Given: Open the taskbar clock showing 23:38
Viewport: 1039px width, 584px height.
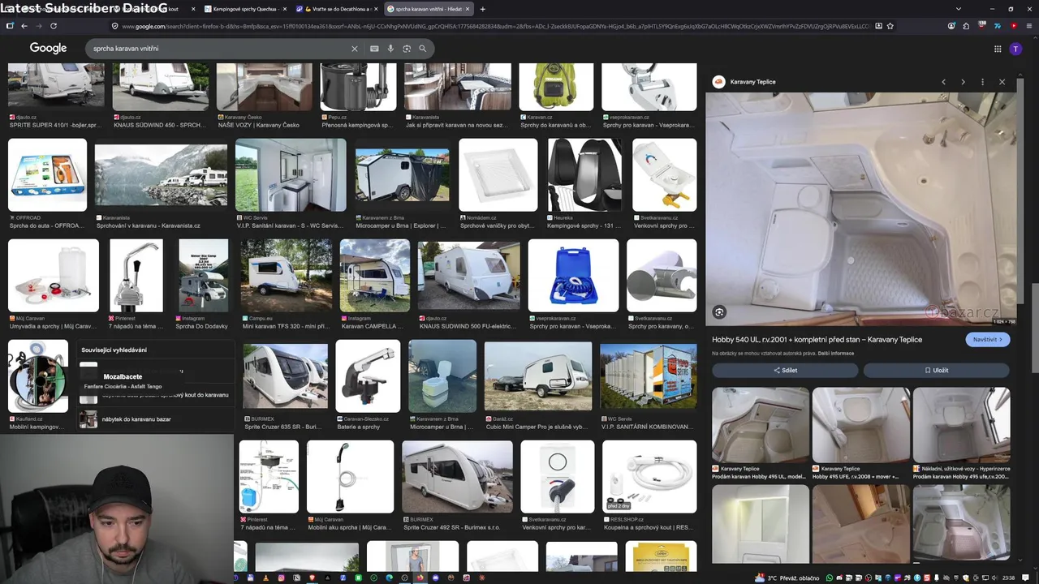Looking at the screenshot, I should coord(1008,578).
